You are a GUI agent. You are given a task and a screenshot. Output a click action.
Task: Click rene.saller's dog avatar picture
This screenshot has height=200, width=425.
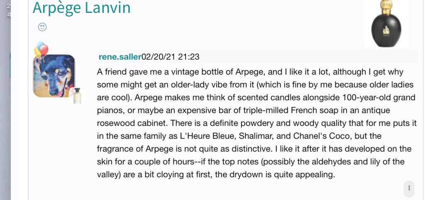click(54, 76)
